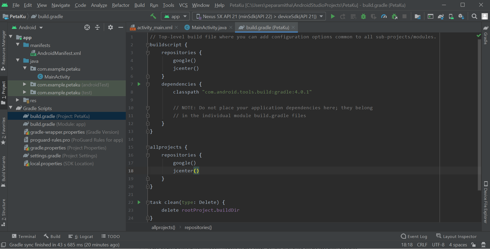Open the AVD Manager phone icon

click(451, 17)
